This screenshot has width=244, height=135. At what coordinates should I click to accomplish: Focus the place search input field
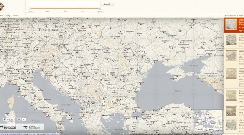tap(65, 4)
